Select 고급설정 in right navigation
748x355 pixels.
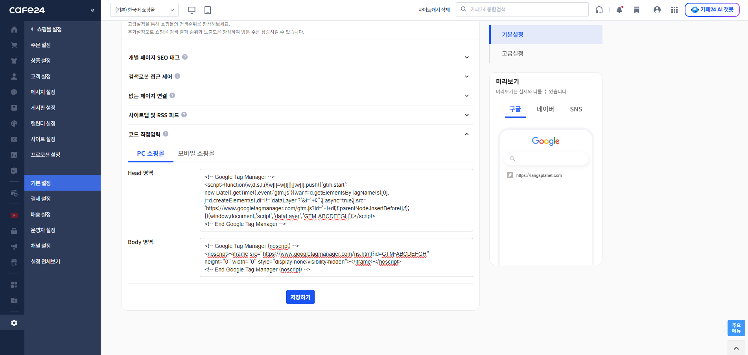tap(546, 53)
